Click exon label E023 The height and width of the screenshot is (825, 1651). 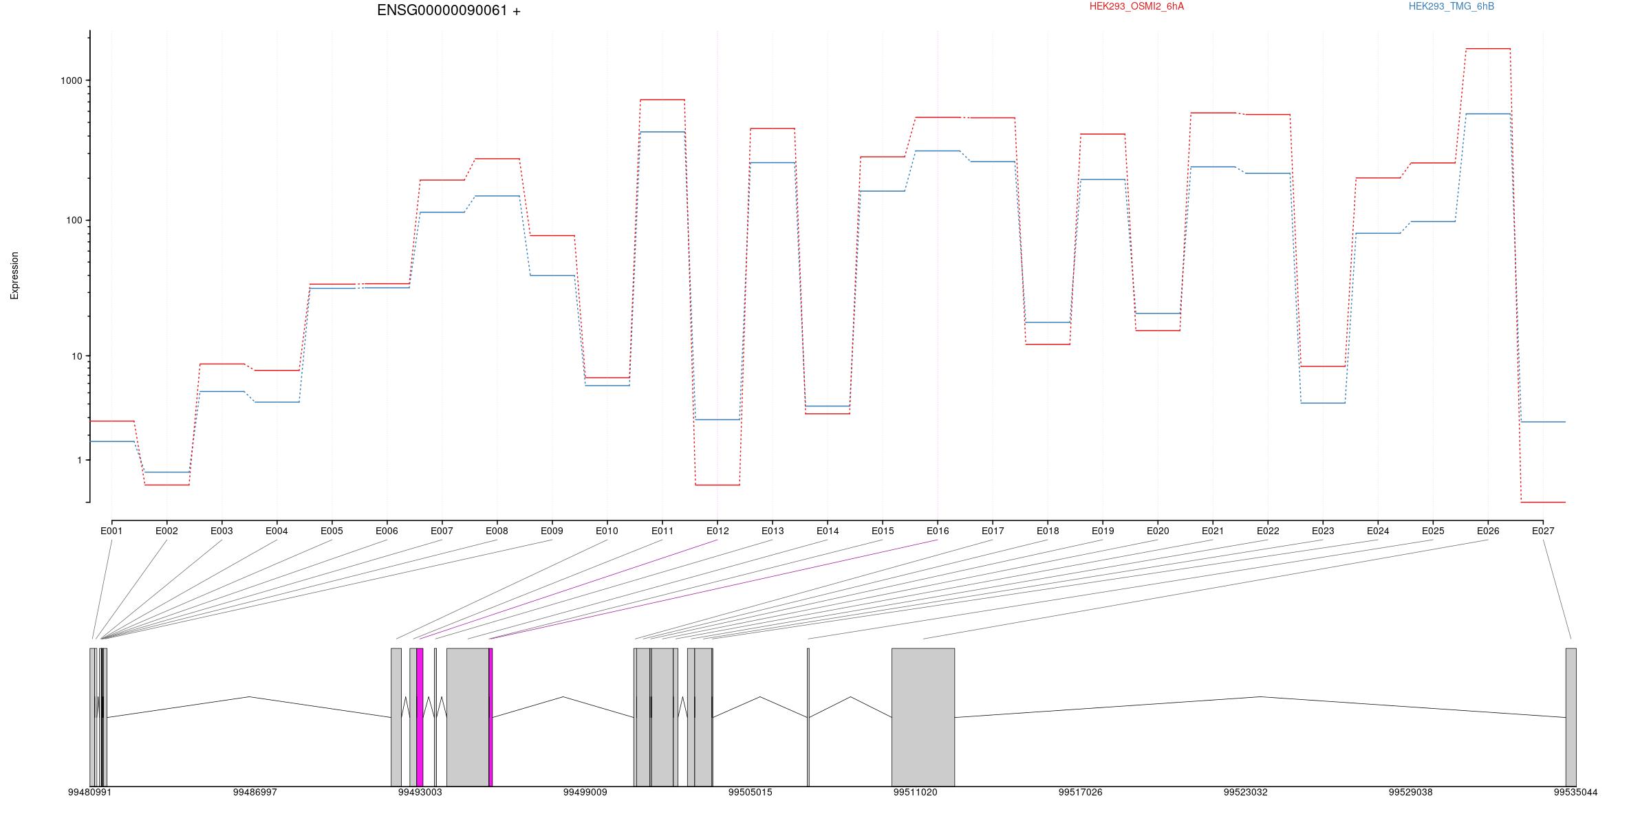click(1323, 531)
